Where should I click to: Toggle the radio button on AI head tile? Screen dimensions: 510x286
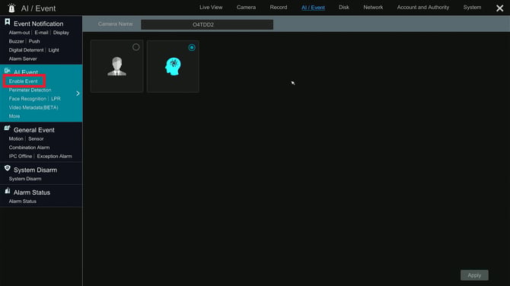coord(192,47)
